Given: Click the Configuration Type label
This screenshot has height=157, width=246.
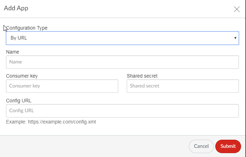Looking at the screenshot, I should (x=27, y=28).
